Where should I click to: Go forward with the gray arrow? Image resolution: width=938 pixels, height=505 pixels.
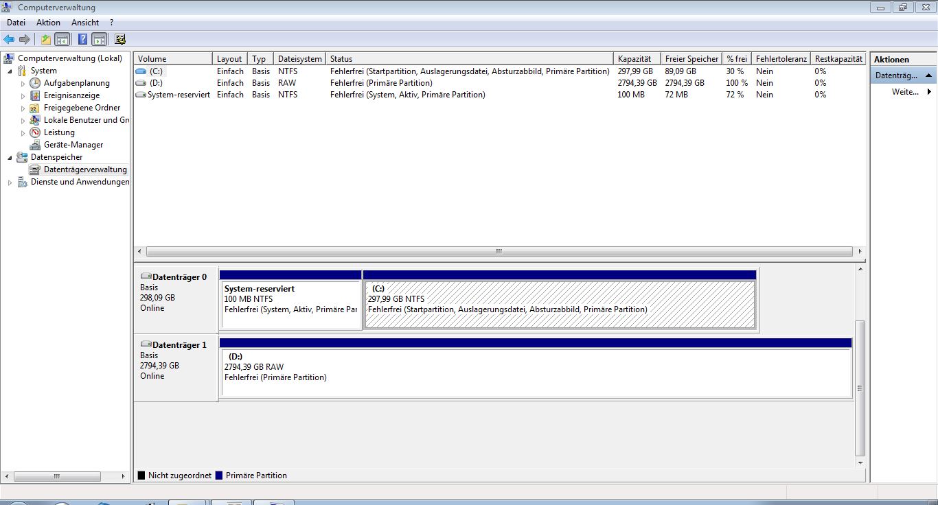(25, 39)
